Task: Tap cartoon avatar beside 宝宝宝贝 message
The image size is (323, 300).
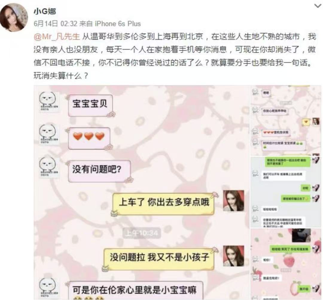Action: click(48, 102)
